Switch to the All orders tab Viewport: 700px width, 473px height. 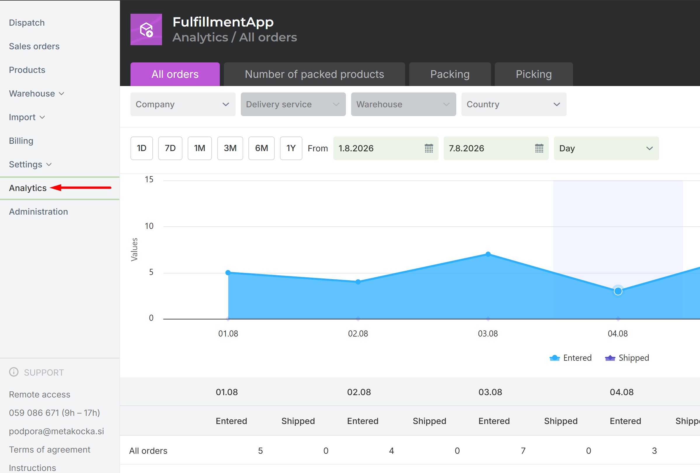coord(175,74)
